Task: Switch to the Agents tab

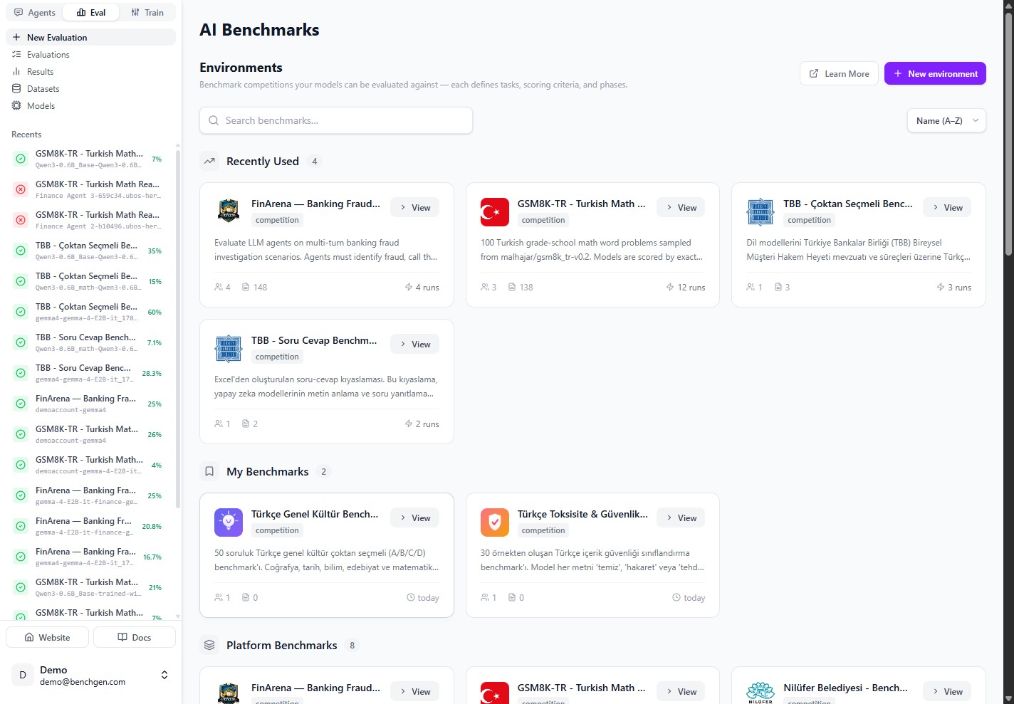Action: click(35, 13)
